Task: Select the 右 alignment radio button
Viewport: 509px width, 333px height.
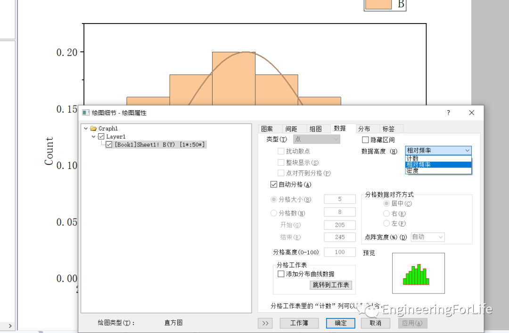Action: (386, 213)
